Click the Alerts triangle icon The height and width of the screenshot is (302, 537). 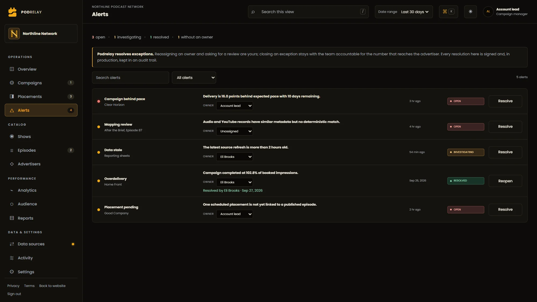[12, 110]
